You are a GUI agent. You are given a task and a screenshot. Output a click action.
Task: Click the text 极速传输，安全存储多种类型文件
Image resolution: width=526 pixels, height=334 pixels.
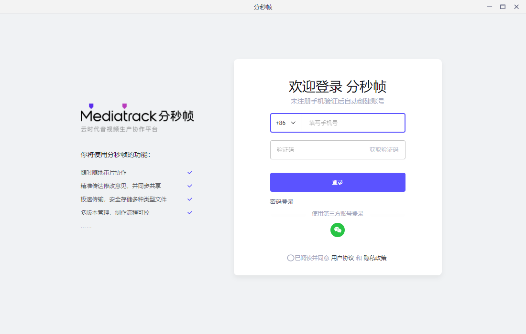pyautogui.click(x=123, y=199)
